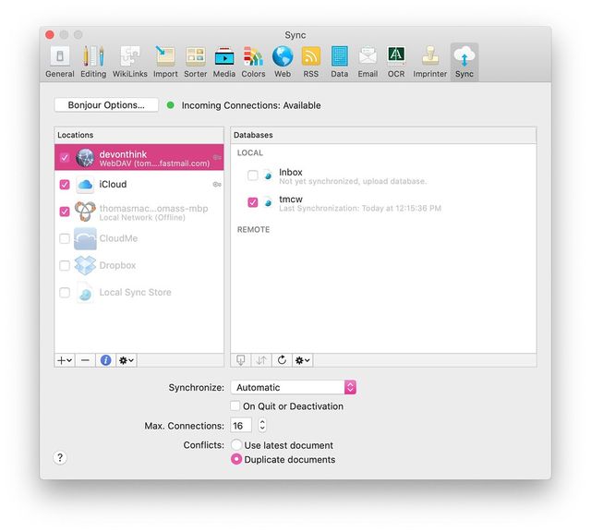
Task: Open the Import preferences pane
Action: click(x=165, y=62)
